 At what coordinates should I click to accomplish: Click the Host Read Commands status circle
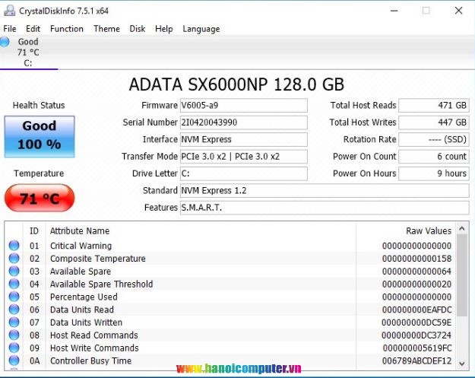tap(14, 335)
